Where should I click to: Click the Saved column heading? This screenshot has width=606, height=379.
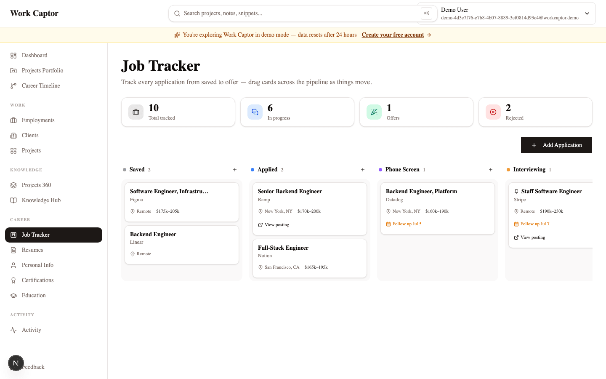(x=137, y=170)
